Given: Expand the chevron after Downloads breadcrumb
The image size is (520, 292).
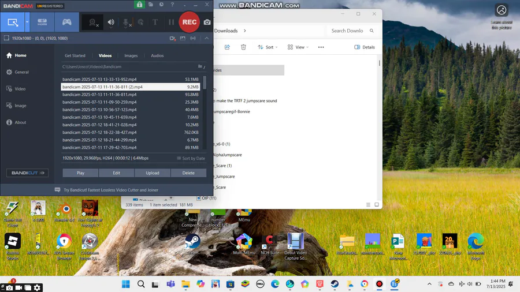Looking at the screenshot, I should pyautogui.click(x=245, y=31).
